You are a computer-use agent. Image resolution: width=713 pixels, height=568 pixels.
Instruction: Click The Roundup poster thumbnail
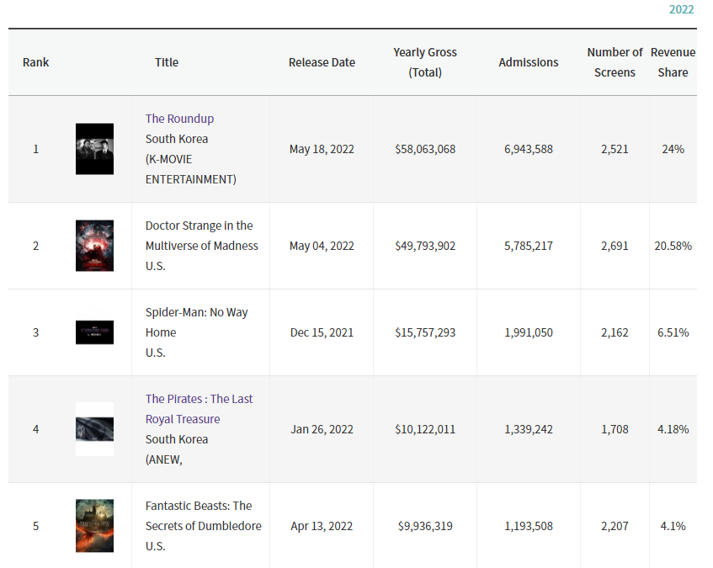tap(94, 149)
